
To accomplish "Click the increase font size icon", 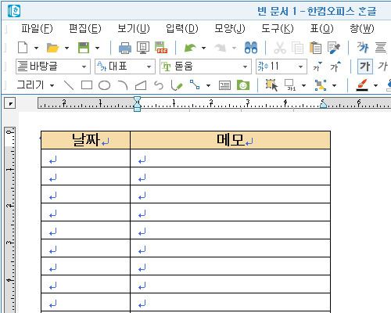I will point(335,67).
